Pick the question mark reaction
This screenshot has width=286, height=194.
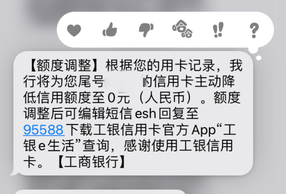[254, 30]
